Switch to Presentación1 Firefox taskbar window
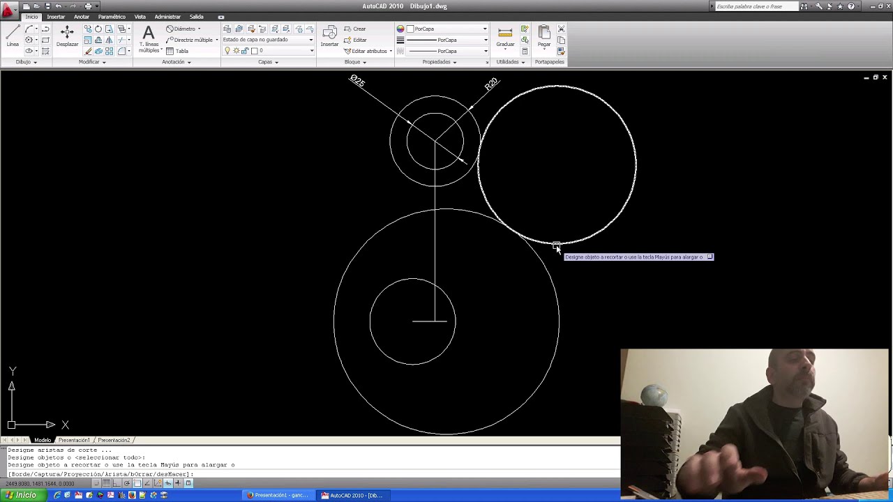 277,495
